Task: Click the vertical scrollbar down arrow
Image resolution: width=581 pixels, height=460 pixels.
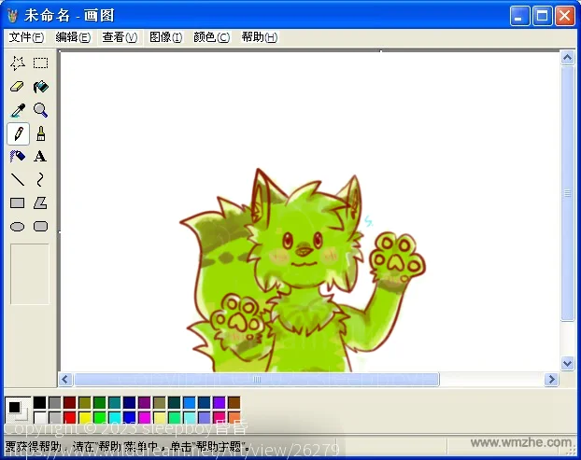Action: point(567,363)
